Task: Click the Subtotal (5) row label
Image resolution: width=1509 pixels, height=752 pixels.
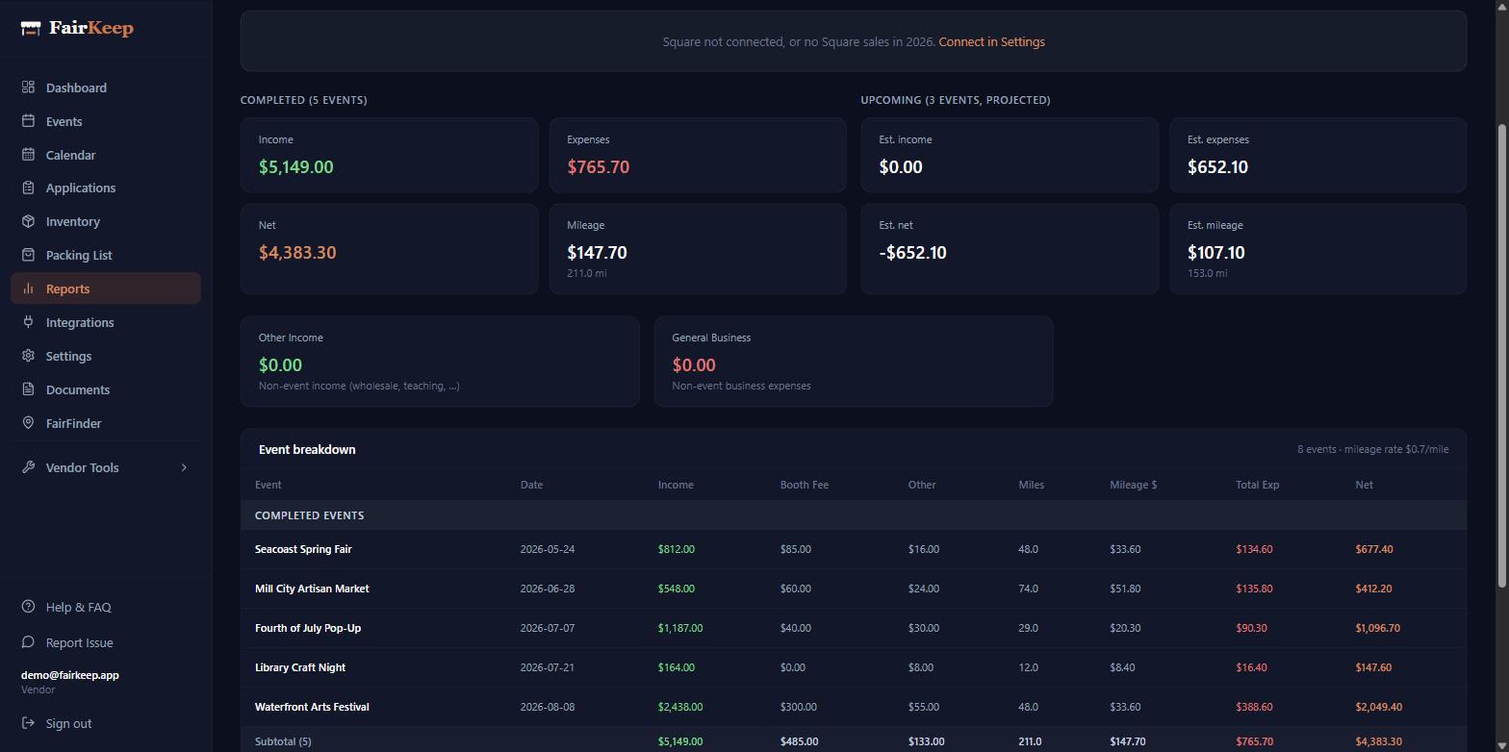Action: (283, 741)
